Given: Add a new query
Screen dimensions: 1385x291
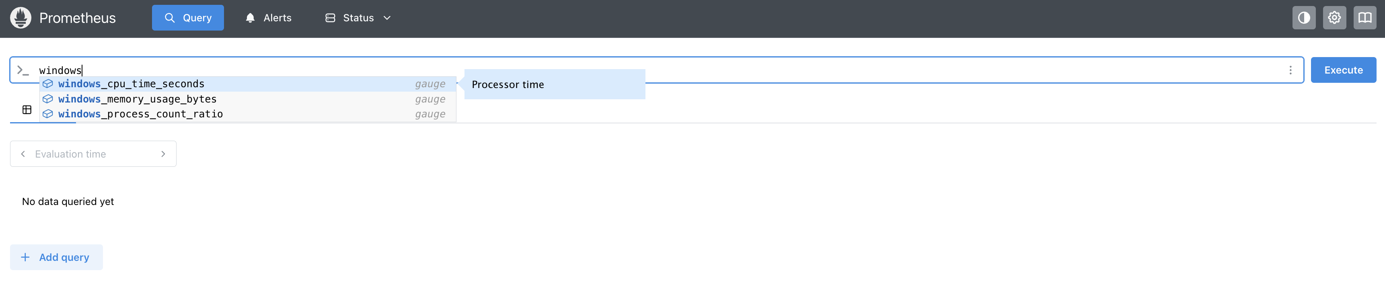Looking at the screenshot, I should click(56, 257).
